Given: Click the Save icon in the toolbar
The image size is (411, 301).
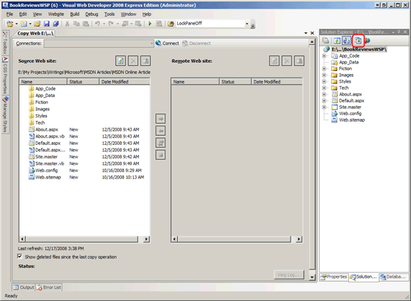Looking at the screenshot, I should coord(46,24).
